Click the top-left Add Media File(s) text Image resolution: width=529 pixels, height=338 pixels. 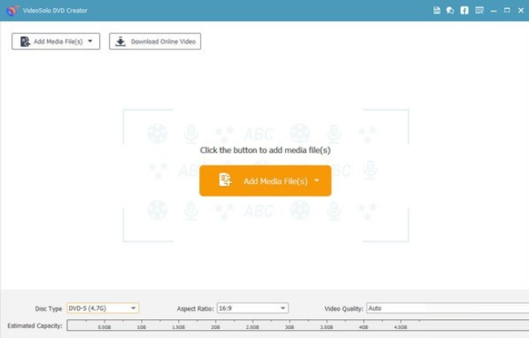pyautogui.click(x=58, y=41)
